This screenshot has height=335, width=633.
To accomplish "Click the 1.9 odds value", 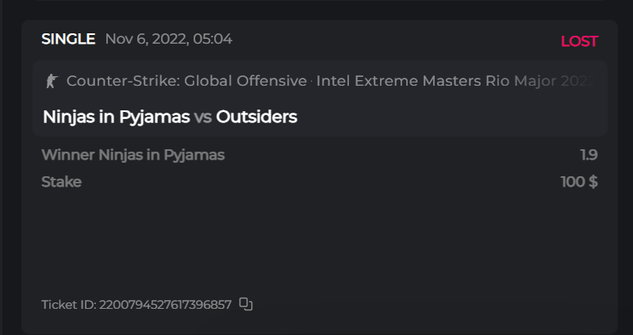I will point(589,155).
